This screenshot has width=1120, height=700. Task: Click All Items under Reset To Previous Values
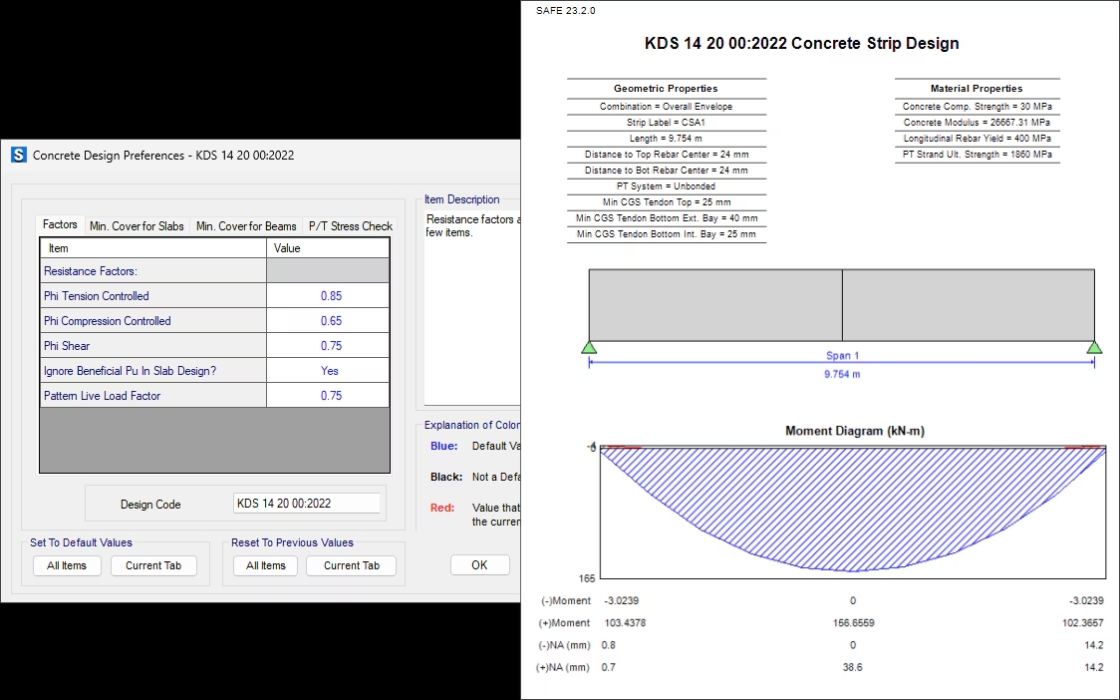pyautogui.click(x=266, y=565)
